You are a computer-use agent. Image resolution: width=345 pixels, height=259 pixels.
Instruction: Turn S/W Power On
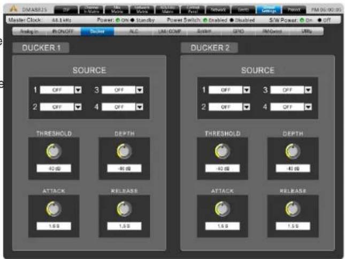(302, 20)
